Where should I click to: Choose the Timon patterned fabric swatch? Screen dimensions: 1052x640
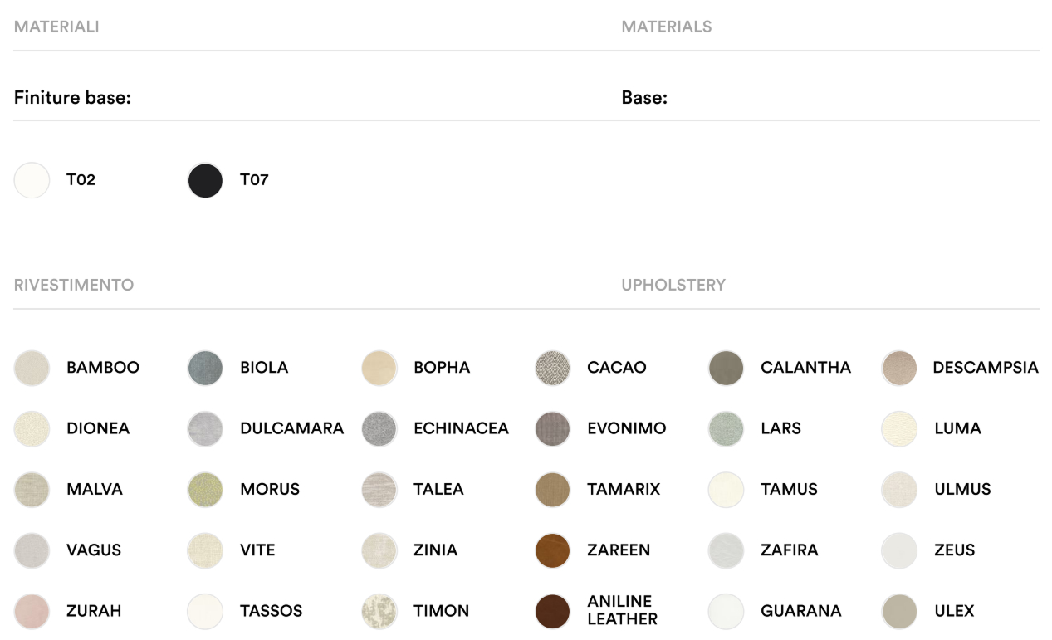click(x=379, y=611)
